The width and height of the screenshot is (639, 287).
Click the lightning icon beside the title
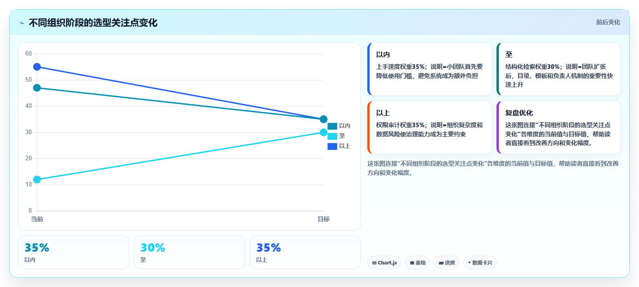[22, 23]
